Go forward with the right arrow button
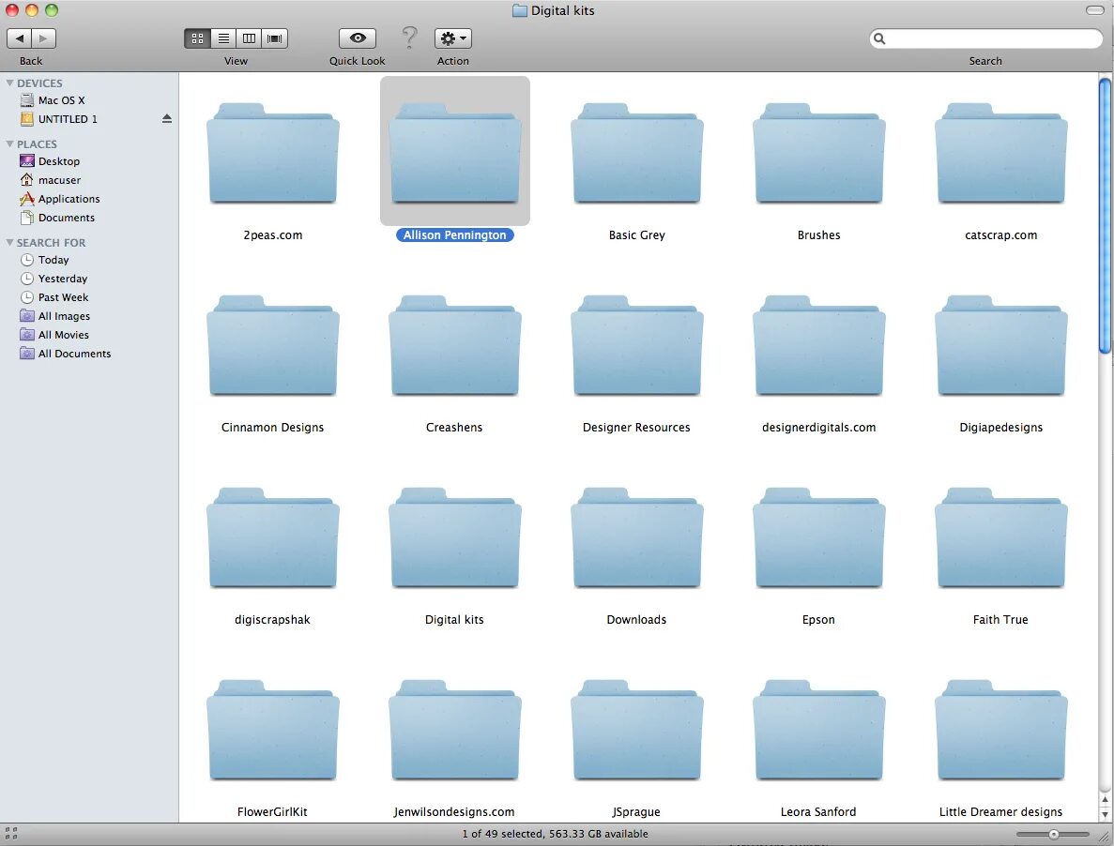 (x=43, y=38)
